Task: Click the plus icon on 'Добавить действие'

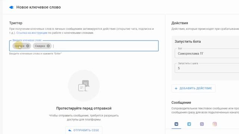Action: 176,89
